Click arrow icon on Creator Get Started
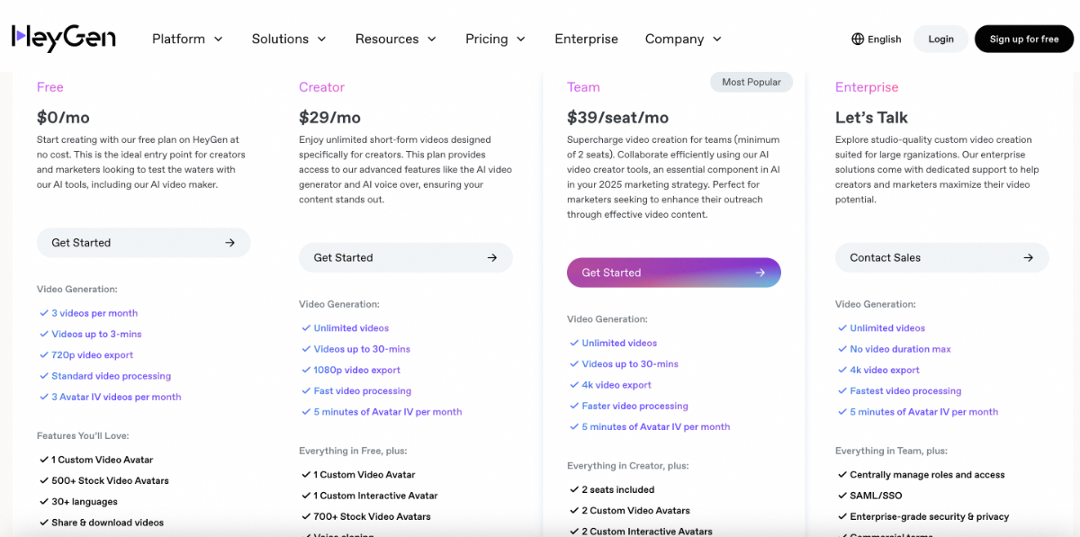This screenshot has width=1080, height=537. [x=492, y=258]
